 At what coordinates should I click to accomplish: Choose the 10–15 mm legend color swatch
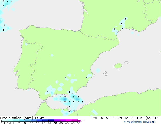pos(34,121)
